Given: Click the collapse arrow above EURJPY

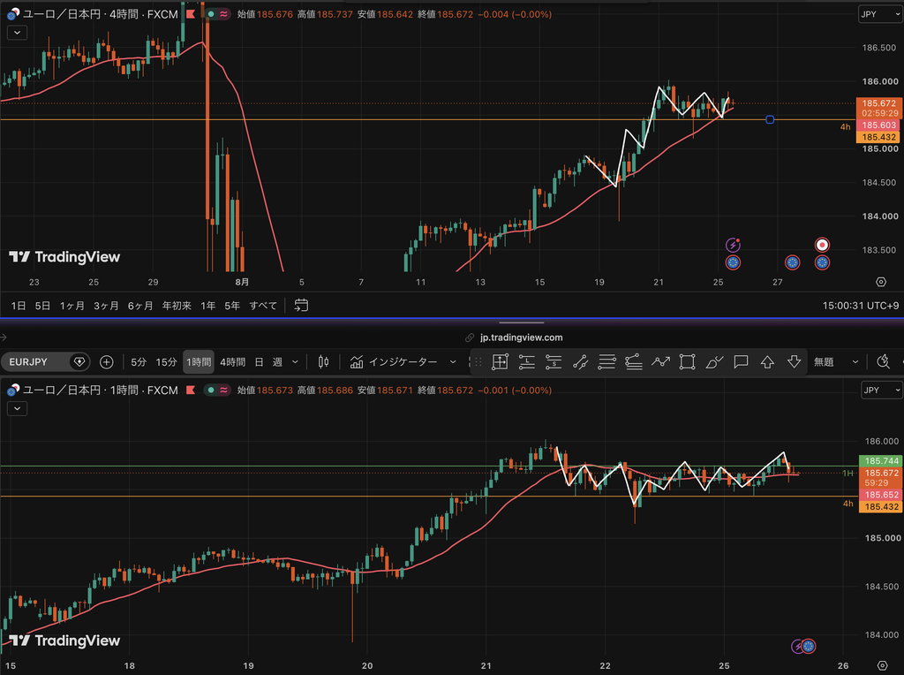Looking at the screenshot, I should click(4, 337).
